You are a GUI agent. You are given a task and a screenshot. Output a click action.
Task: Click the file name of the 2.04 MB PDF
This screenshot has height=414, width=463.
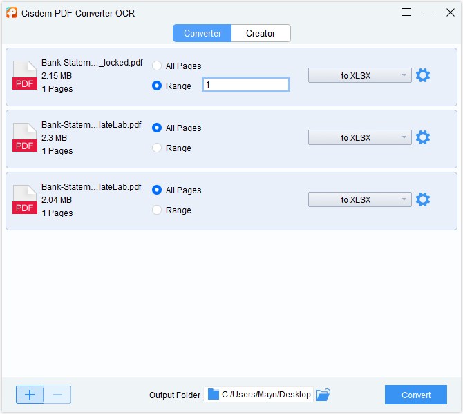point(91,187)
